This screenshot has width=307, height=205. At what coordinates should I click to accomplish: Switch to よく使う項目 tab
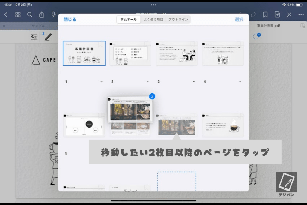click(153, 20)
